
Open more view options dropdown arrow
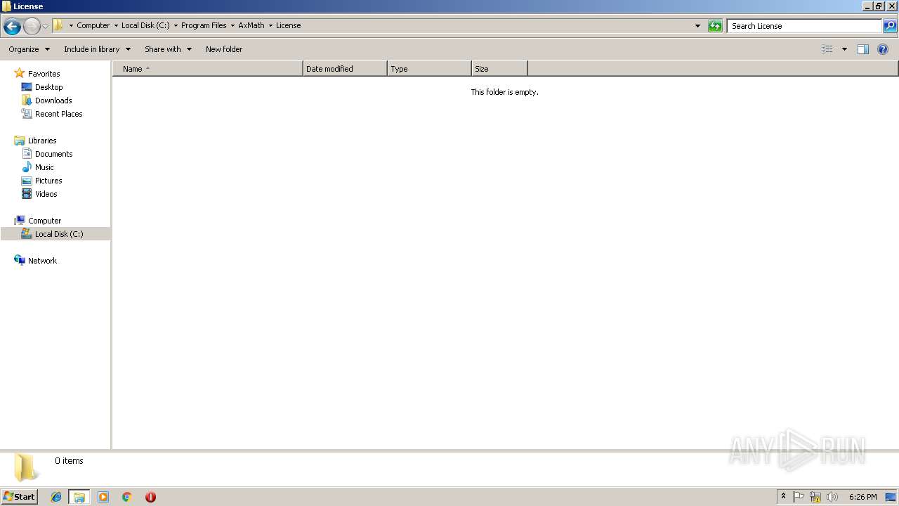tap(844, 49)
